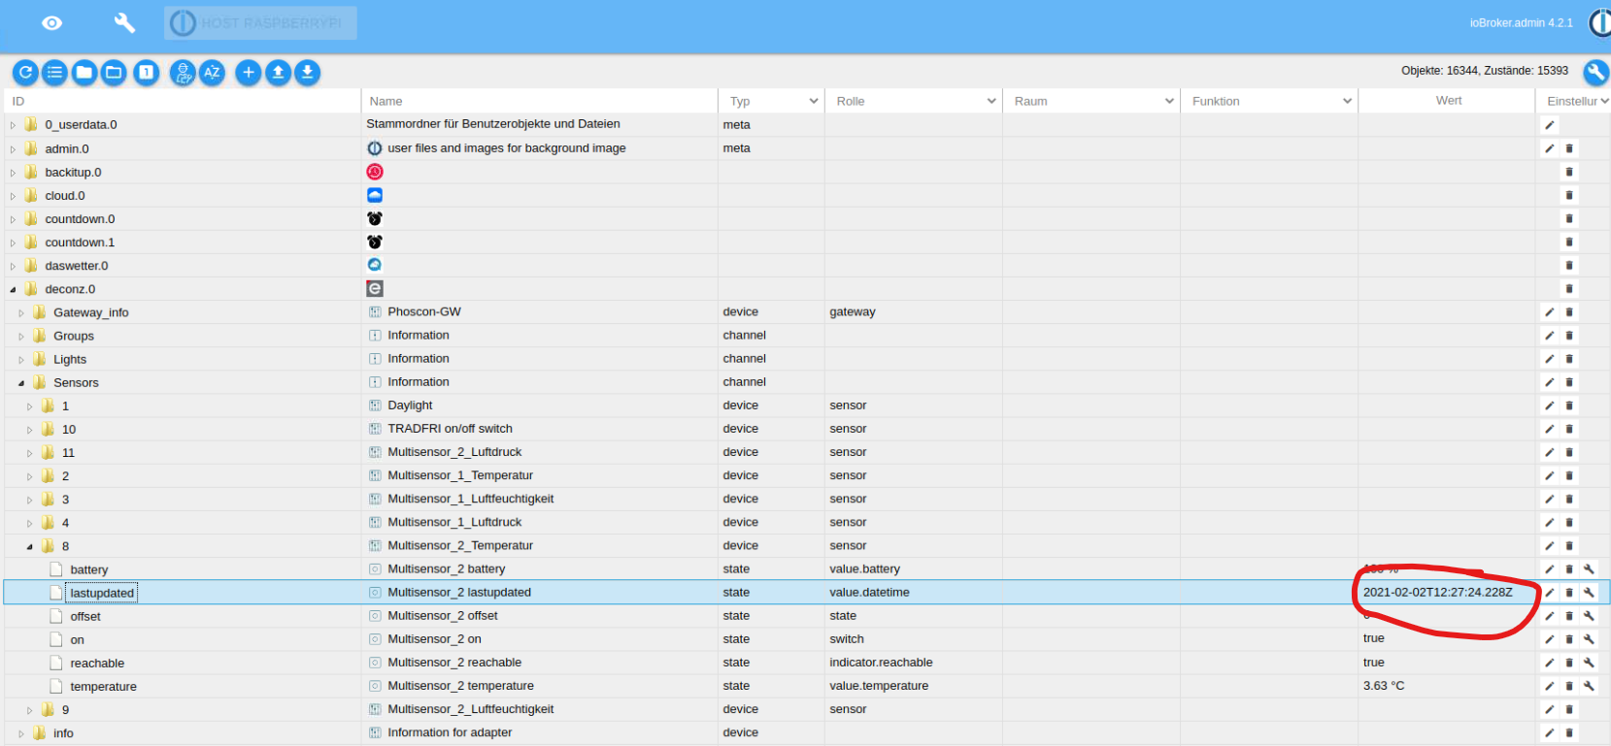Click the indicator.reachable role cell

tap(913, 663)
